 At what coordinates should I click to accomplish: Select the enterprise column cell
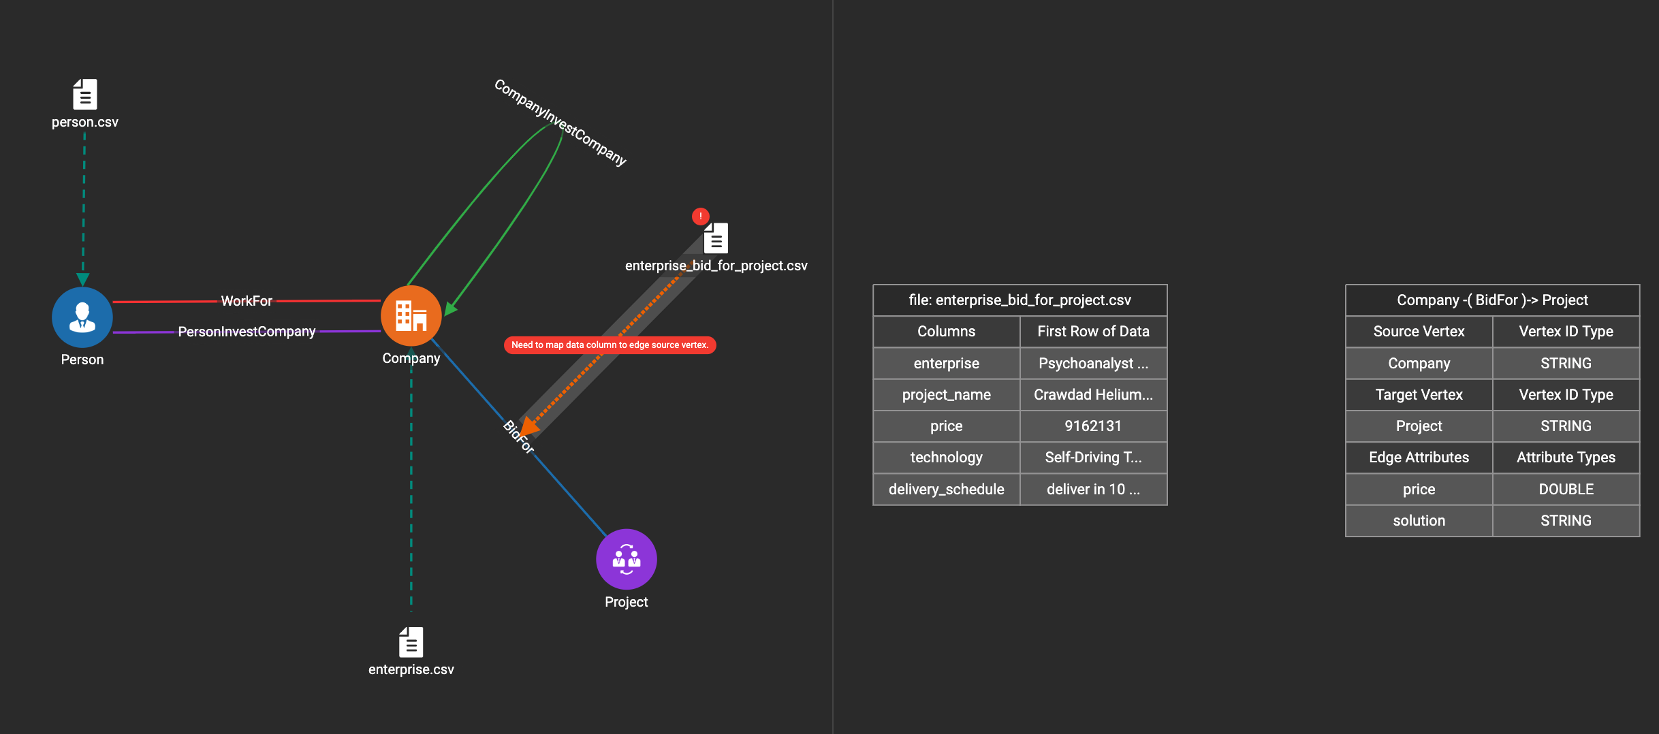[x=946, y=364]
